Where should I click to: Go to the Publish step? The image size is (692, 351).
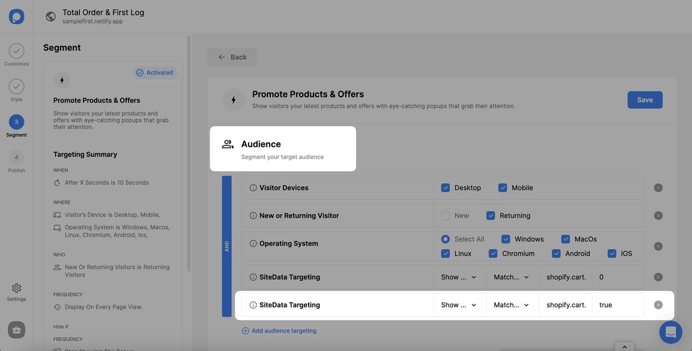click(16, 161)
